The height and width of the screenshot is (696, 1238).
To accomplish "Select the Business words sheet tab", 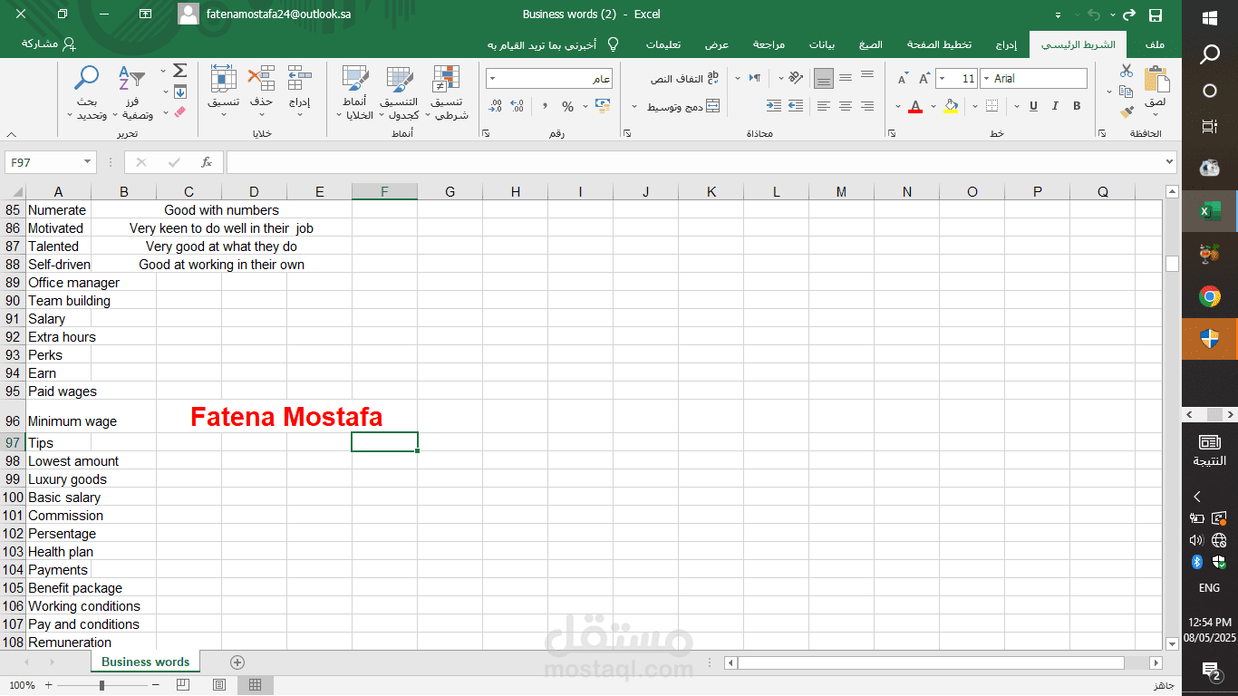I will click(x=145, y=662).
